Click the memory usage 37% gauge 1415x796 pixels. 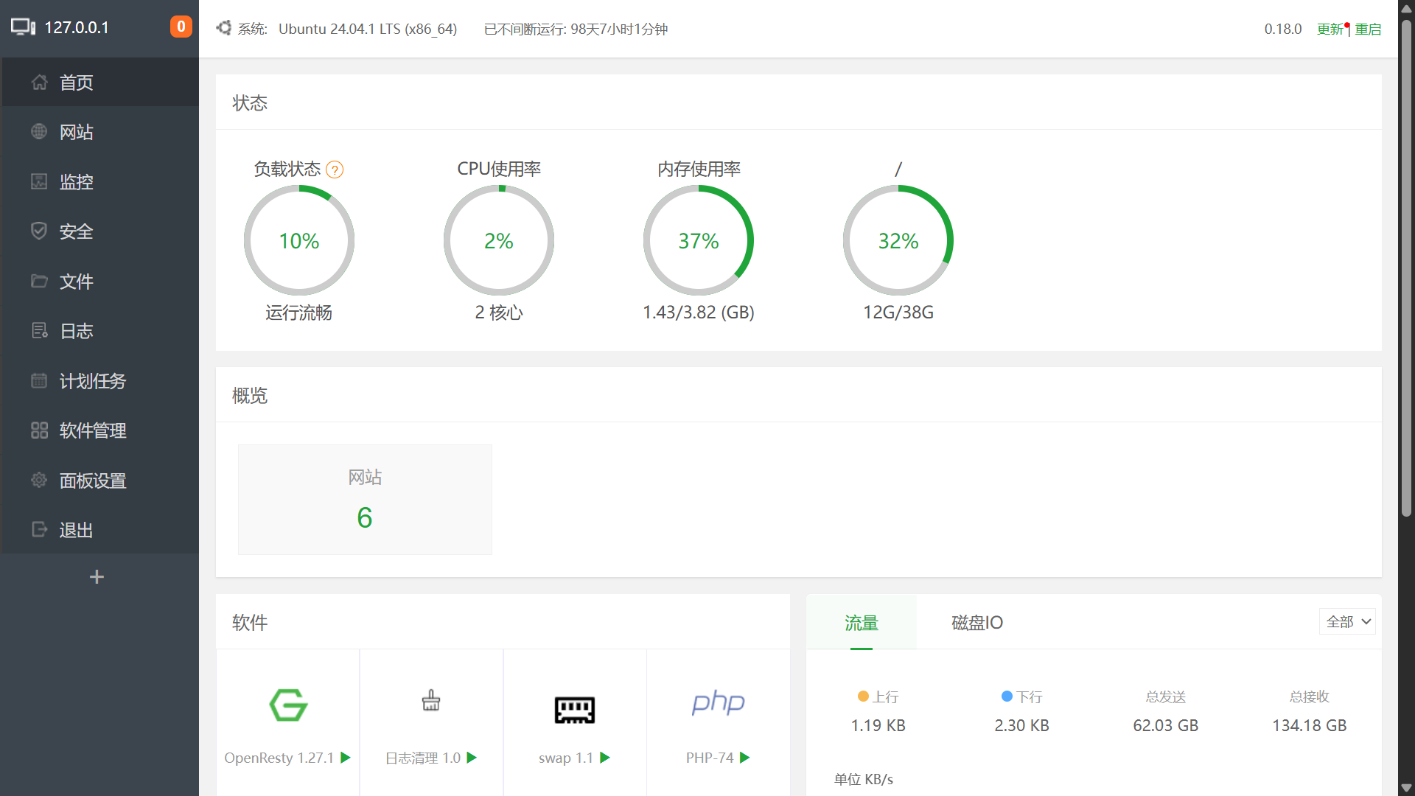(x=698, y=240)
